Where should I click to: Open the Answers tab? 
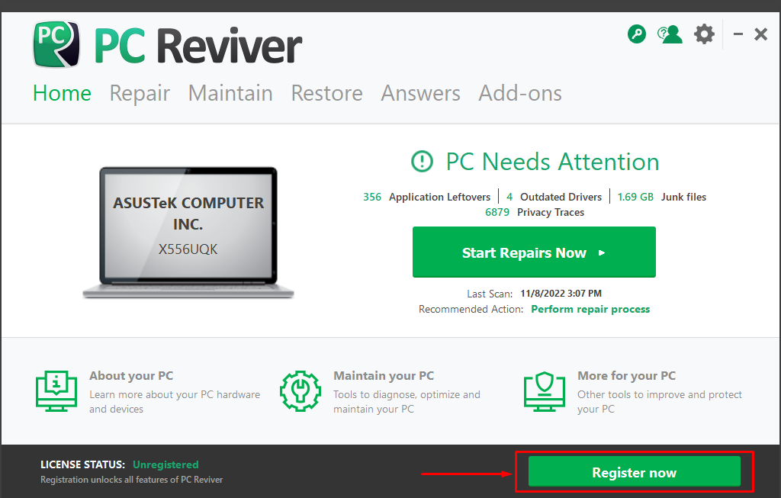point(421,93)
